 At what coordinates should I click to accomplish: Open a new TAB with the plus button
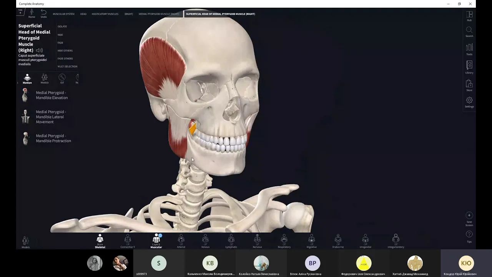coord(20,12)
